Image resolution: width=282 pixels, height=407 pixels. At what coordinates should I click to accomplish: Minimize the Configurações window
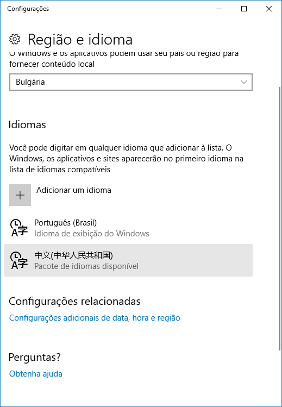coord(219,9)
